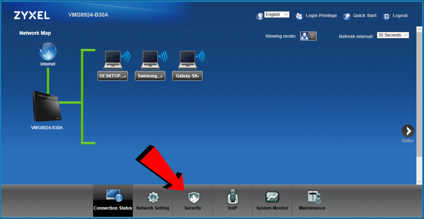The height and width of the screenshot is (219, 424).
Task: Open the English language dropdown
Action: tap(277, 14)
